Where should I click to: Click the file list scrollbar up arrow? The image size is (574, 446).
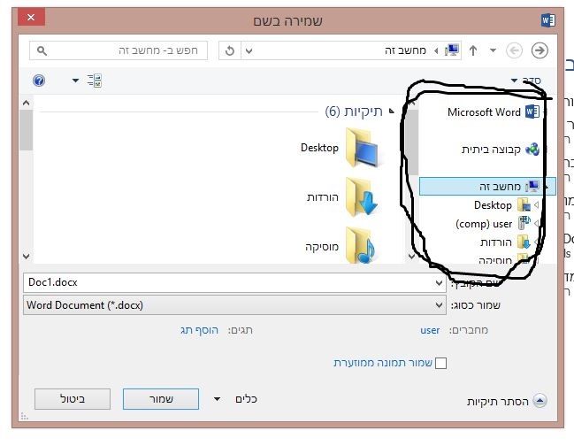pos(26,103)
